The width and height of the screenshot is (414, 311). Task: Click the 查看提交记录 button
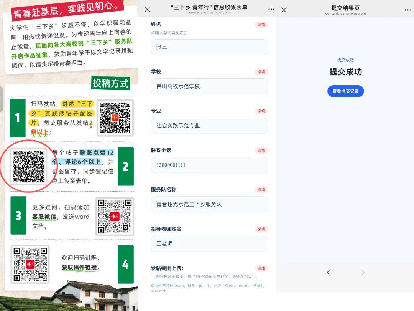tap(346, 91)
